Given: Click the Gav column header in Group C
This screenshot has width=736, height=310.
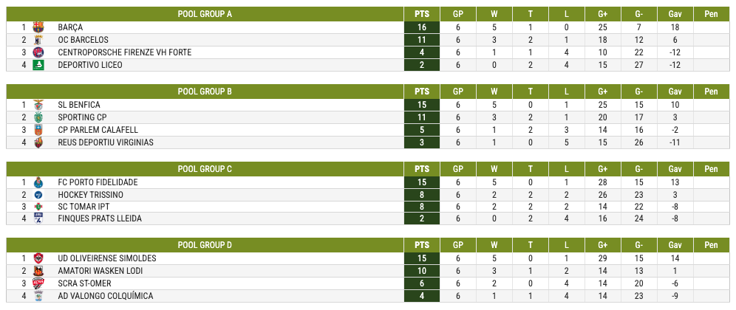Looking at the screenshot, I should (x=675, y=169).
